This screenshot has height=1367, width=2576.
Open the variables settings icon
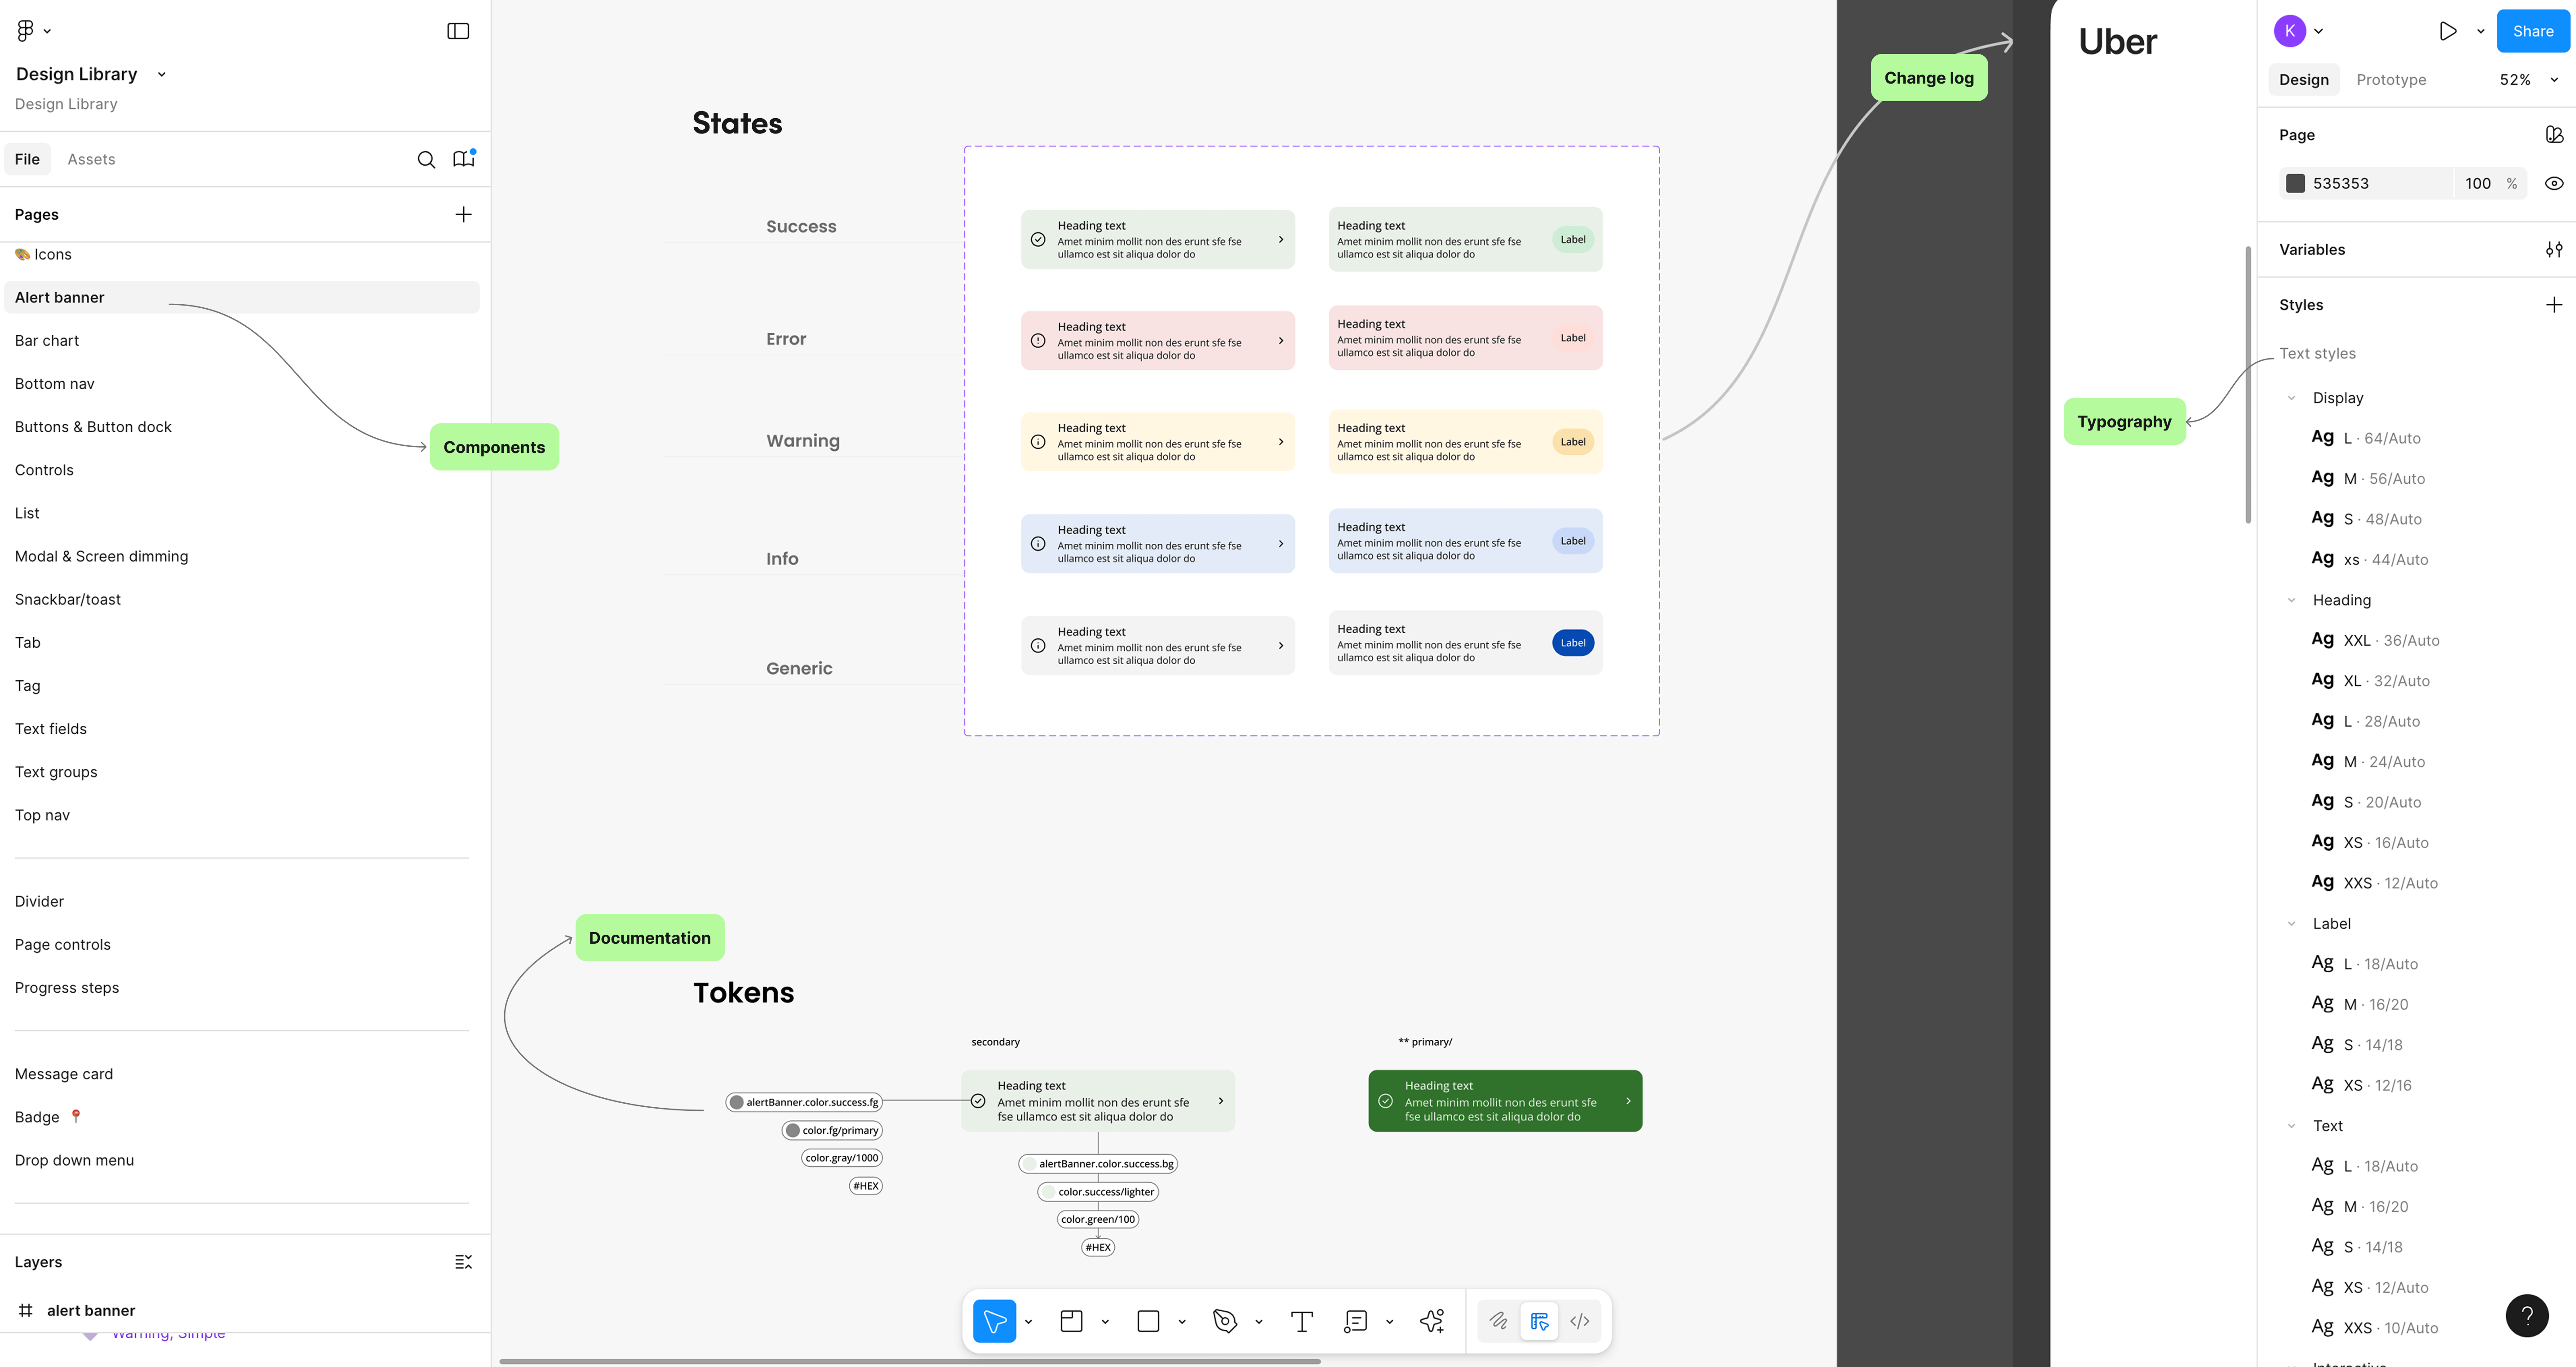2553,250
